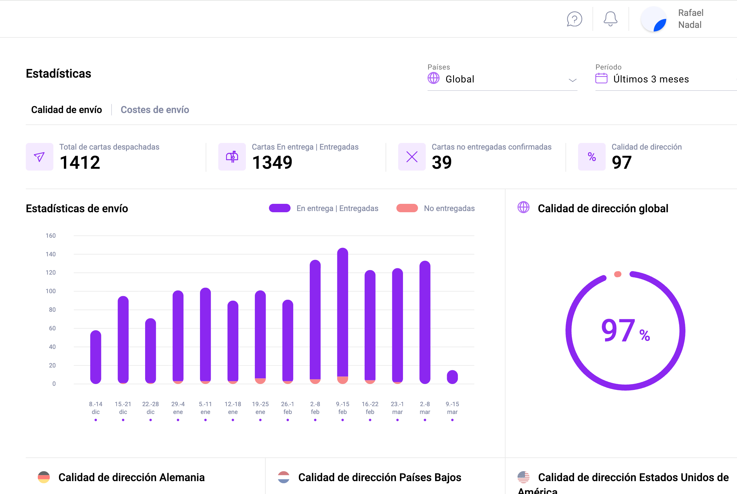This screenshot has height=494, width=737.
Task: Click the notifications bell icon
Action: tap(610, 19)
